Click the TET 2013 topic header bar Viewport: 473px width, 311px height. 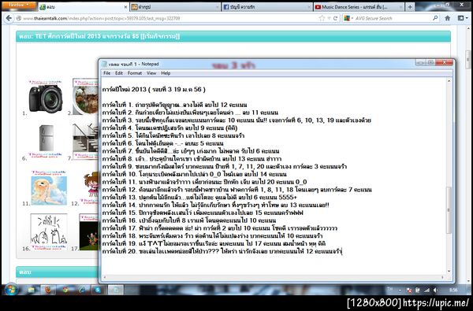coord(233,36)
